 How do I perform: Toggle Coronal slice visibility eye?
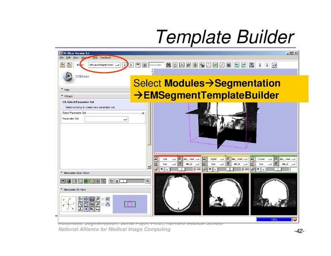[x=258, y=169]
